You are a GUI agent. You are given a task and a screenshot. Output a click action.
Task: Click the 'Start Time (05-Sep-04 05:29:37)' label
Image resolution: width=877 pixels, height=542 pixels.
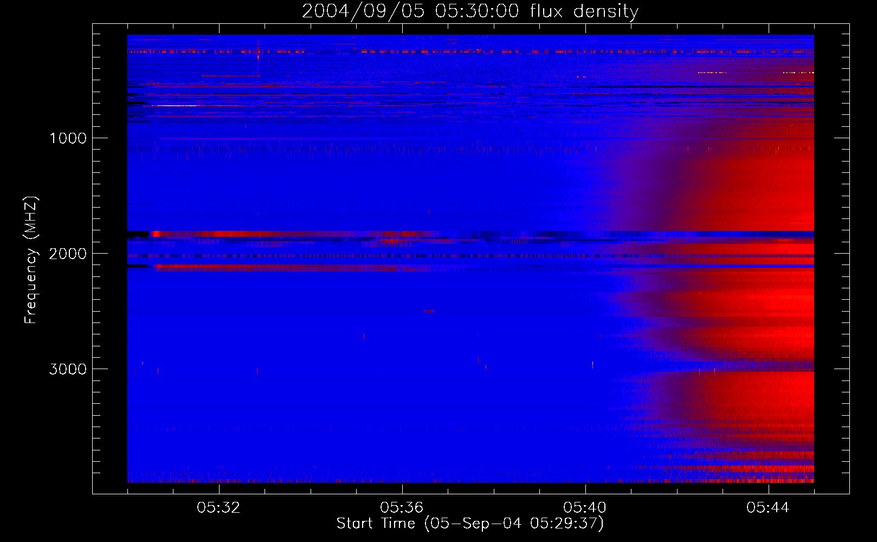[x=470, y=524]
